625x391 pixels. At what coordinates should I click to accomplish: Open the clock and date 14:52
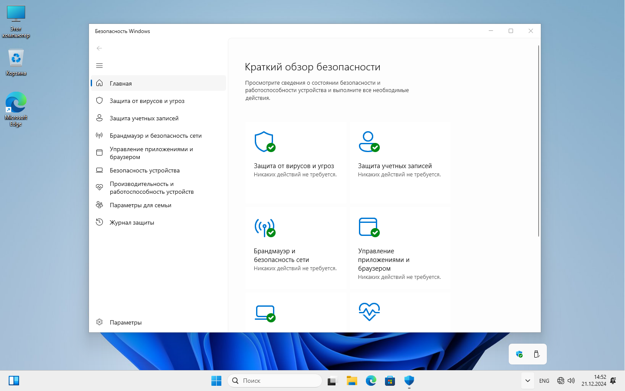(594, 381)
